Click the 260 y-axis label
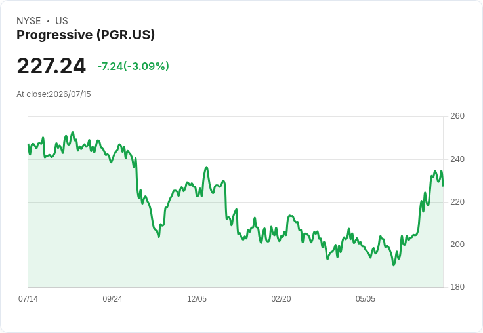The image size is (483, 333). point(457,116)
